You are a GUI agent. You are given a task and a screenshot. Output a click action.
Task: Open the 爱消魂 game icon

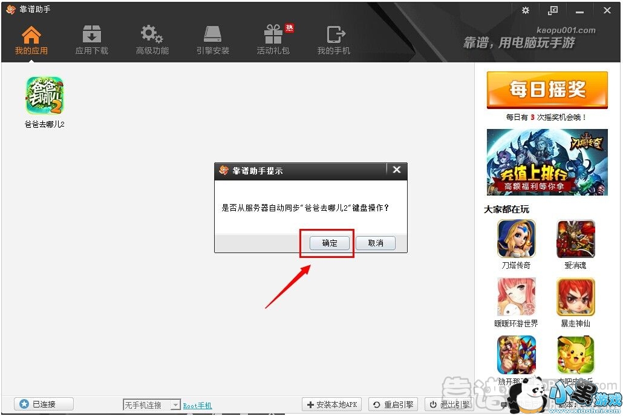[575, 239]
